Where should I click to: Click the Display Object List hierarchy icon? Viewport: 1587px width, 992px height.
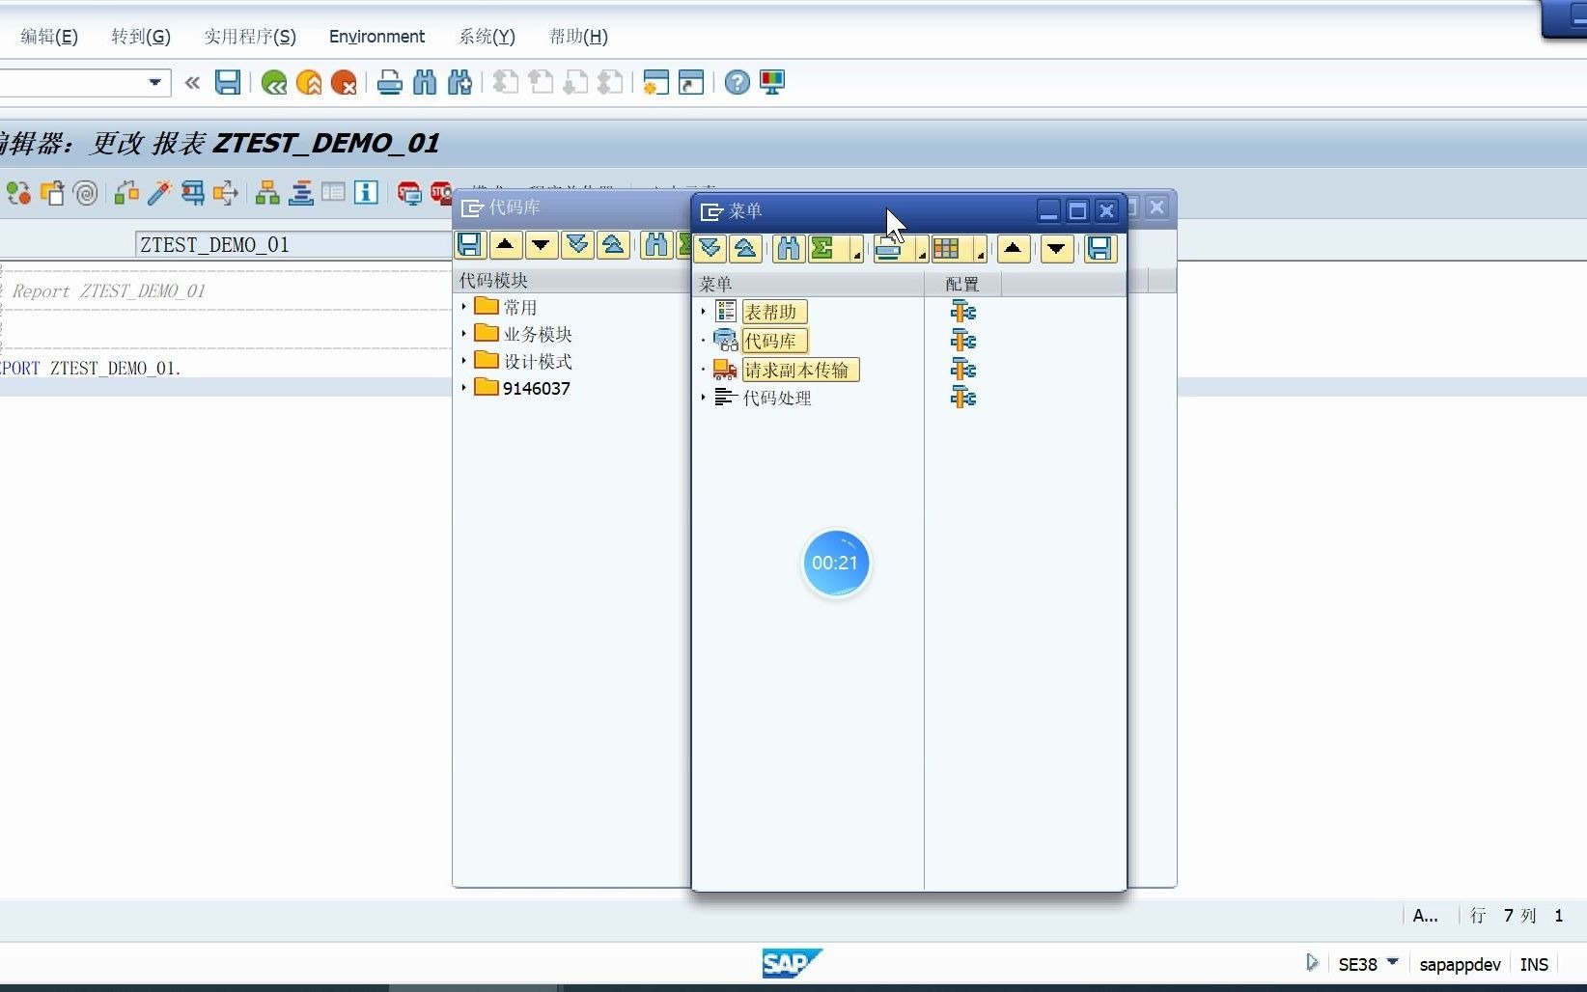267,193
